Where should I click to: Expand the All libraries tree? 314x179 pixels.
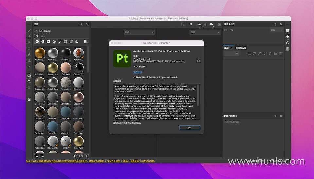click(x=36, y=31)
